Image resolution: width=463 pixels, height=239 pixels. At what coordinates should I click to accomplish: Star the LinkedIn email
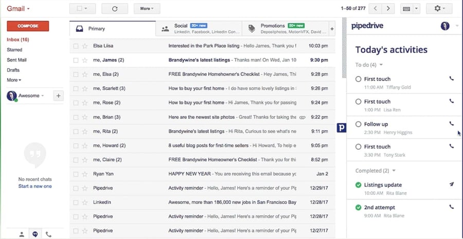click(x=85, y=203)
